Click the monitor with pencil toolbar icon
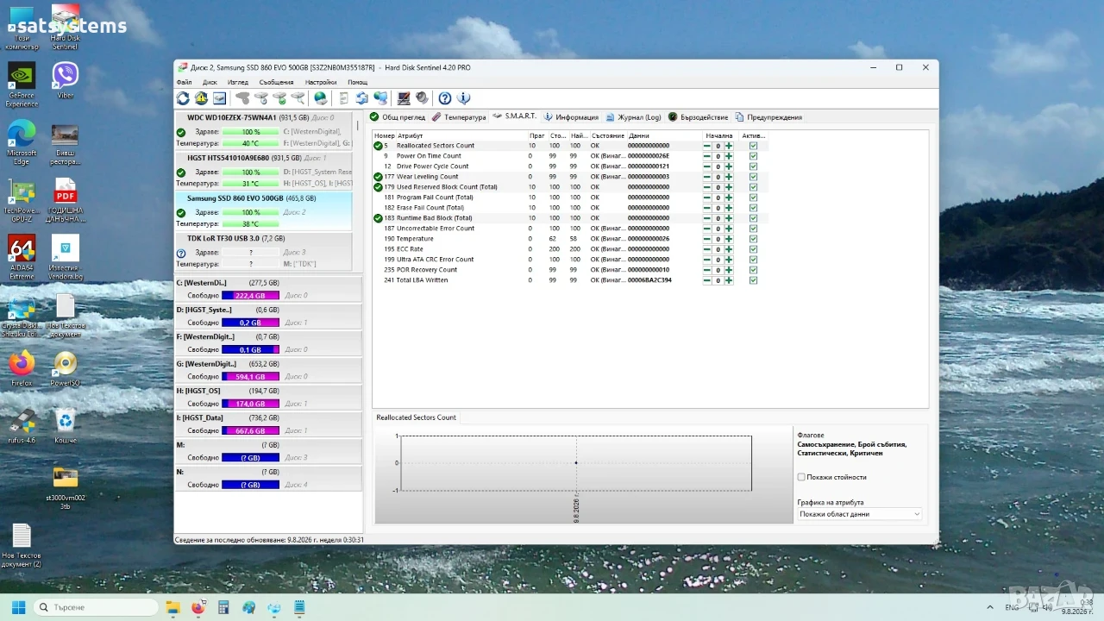The width and height of the screenshot is (1104, 621). pos(403,98)
